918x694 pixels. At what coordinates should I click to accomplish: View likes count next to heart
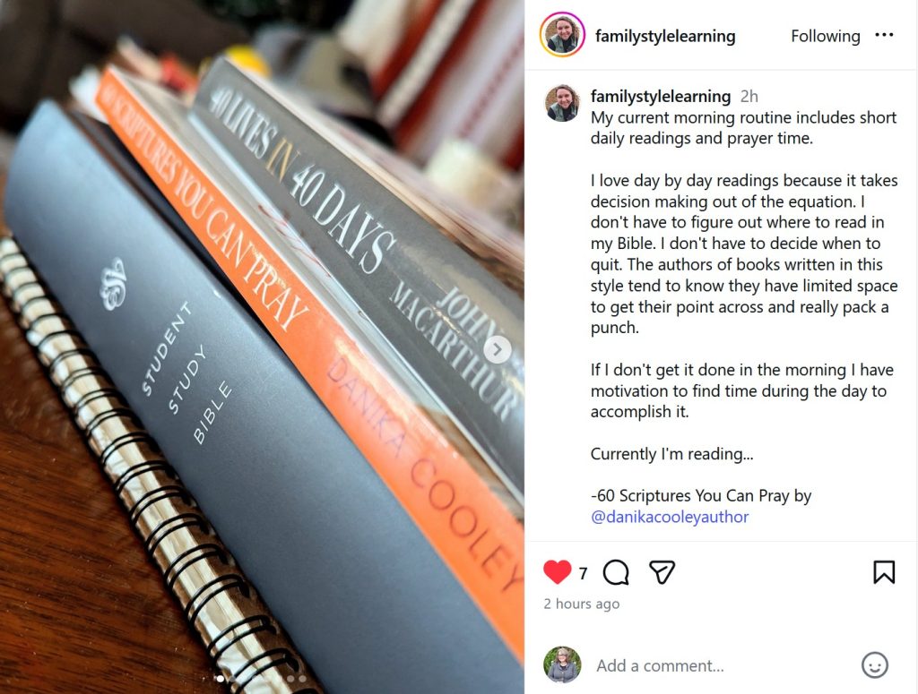583,574
